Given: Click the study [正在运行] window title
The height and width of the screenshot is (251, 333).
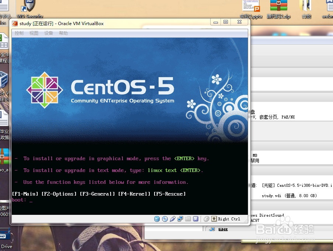Looking at the screenshot, I should [62, 23].
